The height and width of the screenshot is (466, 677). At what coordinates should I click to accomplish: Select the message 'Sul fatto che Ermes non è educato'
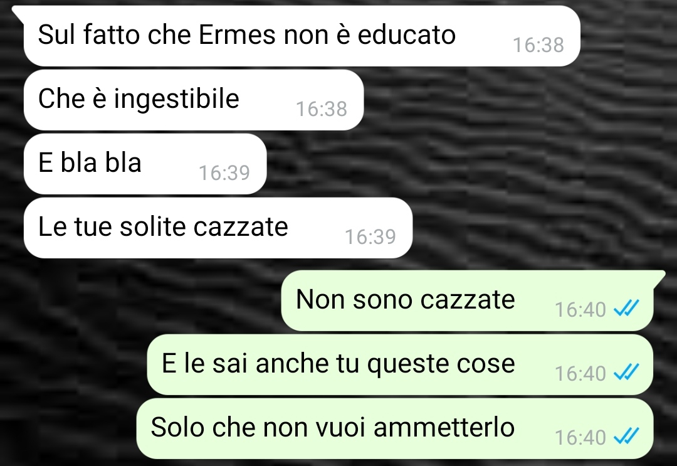(302, 36)
